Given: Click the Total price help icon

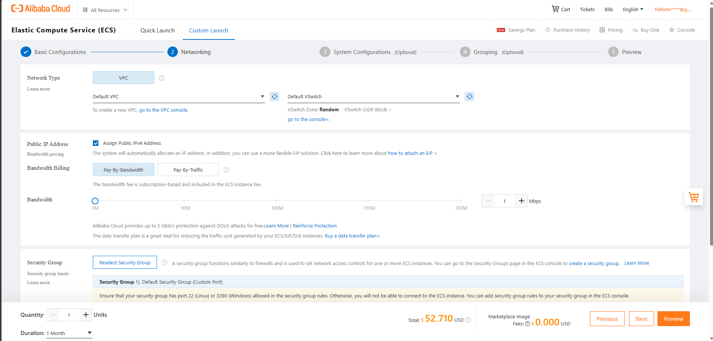Looking at the screenshot, I should pos(468,320).
